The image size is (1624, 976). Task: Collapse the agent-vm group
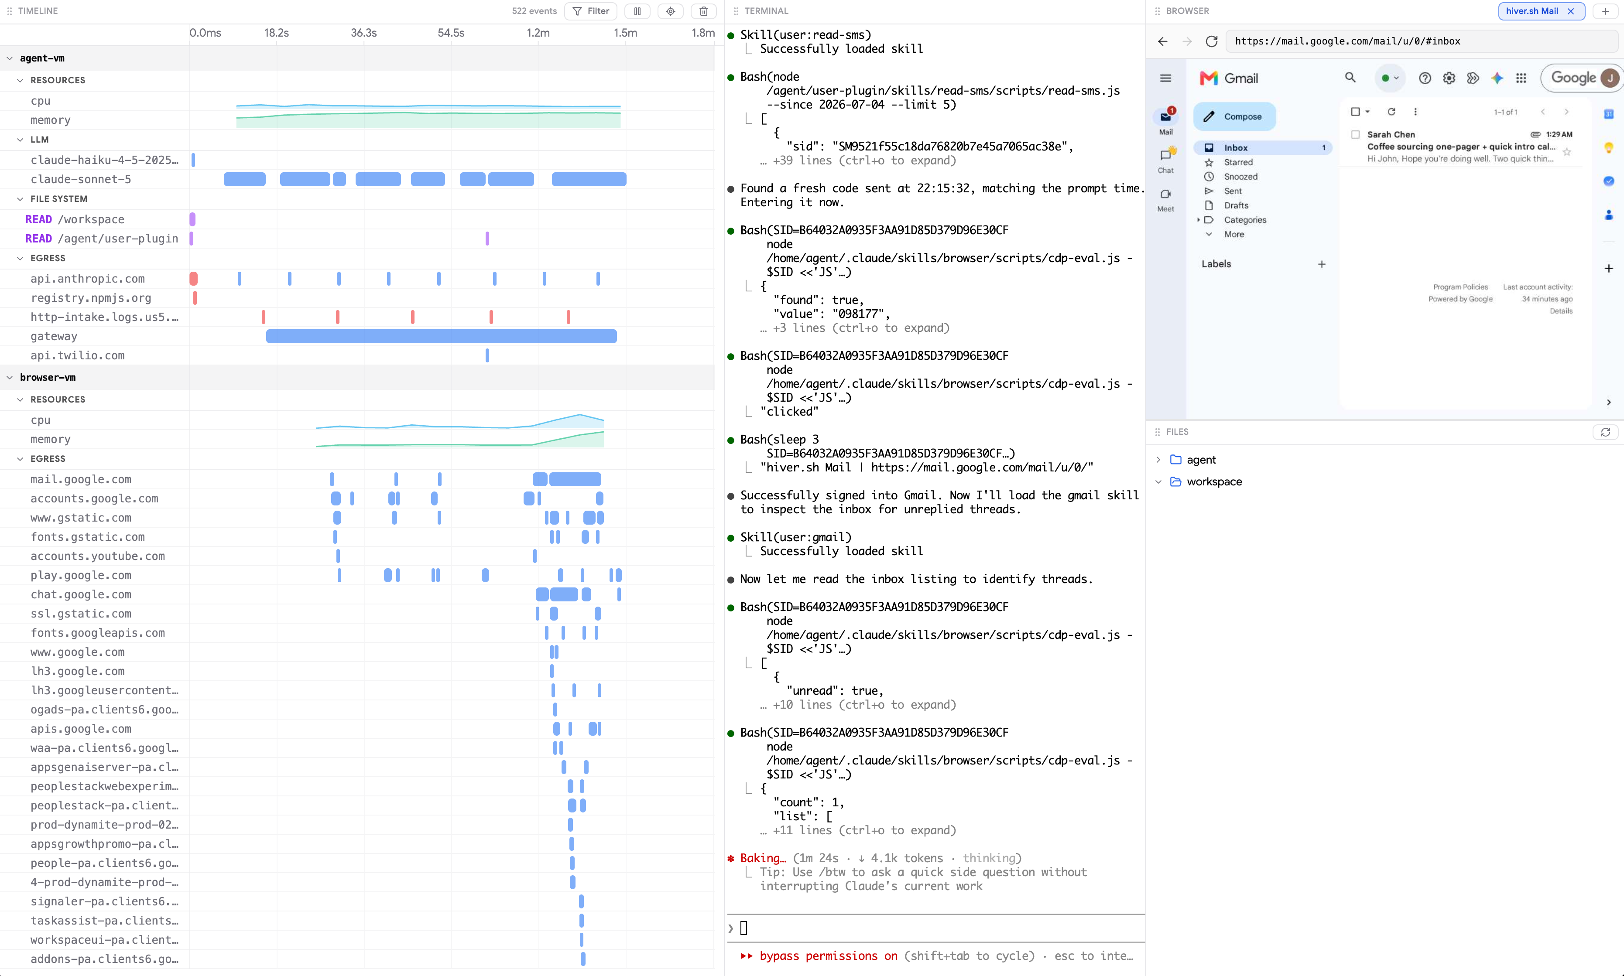10,58
